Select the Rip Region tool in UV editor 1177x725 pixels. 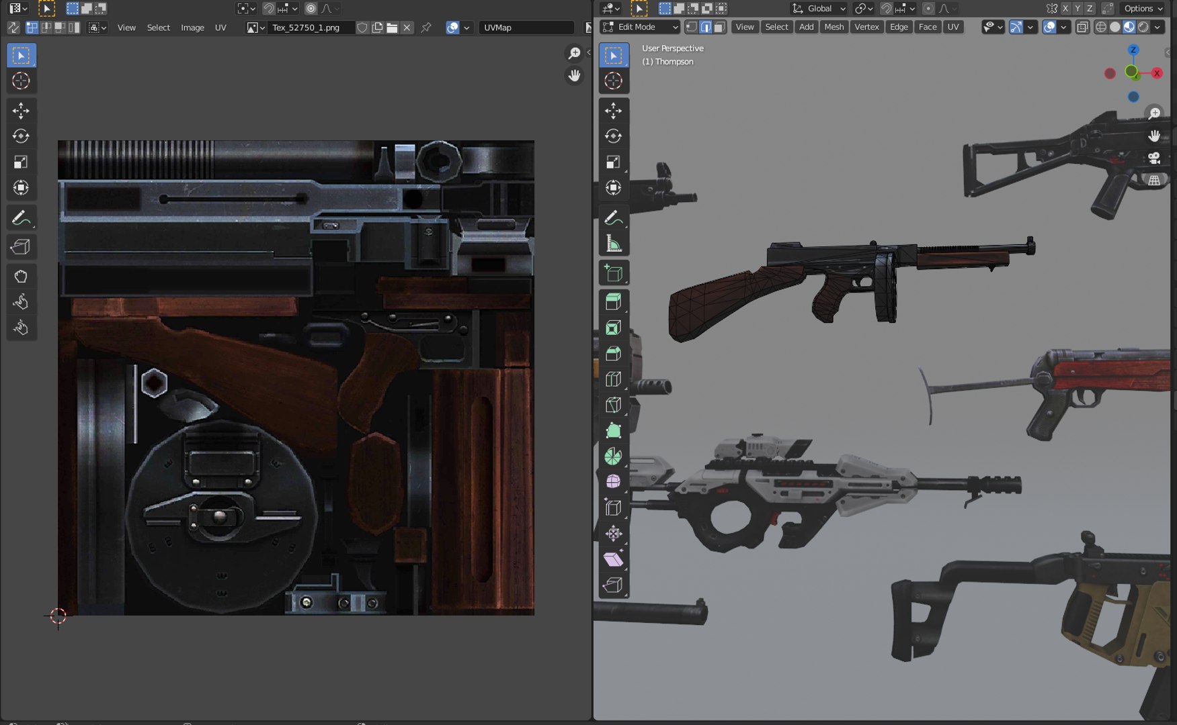pos(21,247)
